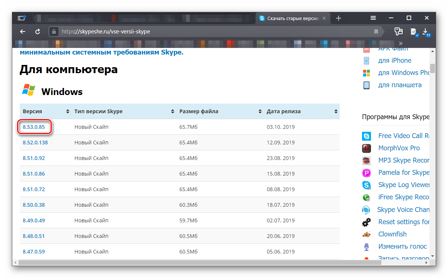Bookmark this page using the bookmark icon
The width and height of the screenshot is (448, 278).
click(x=376, y=32)
